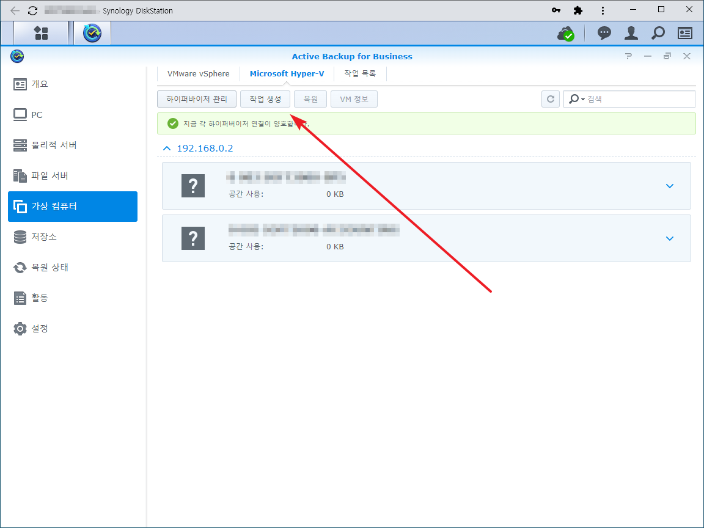
Task: Open the 개요 overview section
Action: pyautogui.click(x=73, y=84)
